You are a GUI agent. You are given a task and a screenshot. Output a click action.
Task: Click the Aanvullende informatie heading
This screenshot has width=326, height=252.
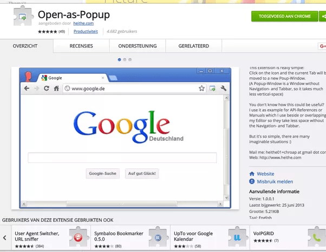tap(274, 192)
